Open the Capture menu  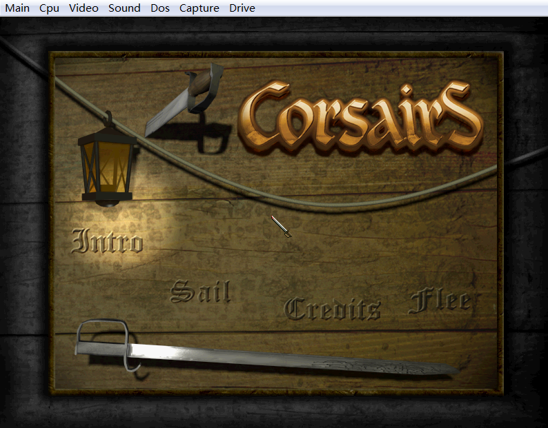(x=199, y=8)
